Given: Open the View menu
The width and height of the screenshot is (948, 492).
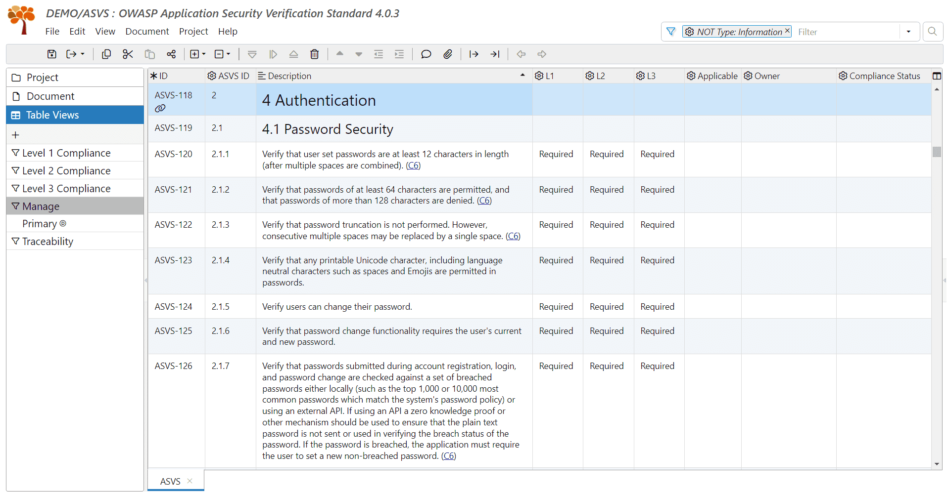Looking at the screenshot, I should tap(105, 31).
